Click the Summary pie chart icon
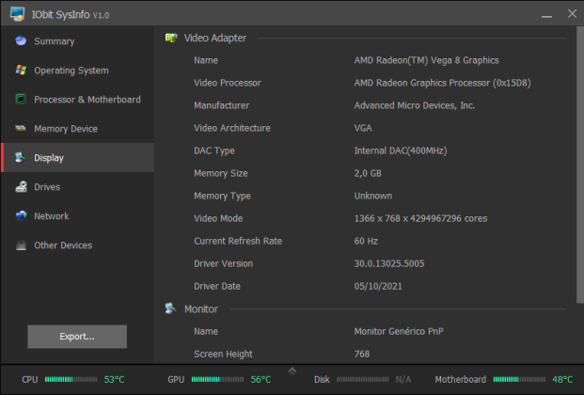The height and width of the screenshot is (395, 584). [x=21, y=40]
